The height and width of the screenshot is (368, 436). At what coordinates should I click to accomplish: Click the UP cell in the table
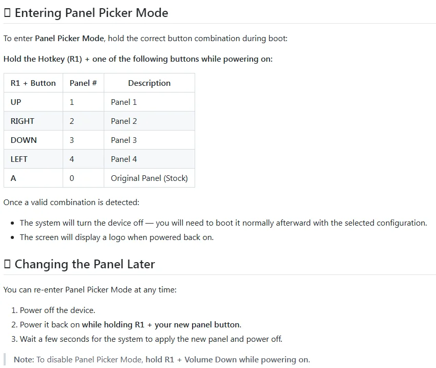33,102
